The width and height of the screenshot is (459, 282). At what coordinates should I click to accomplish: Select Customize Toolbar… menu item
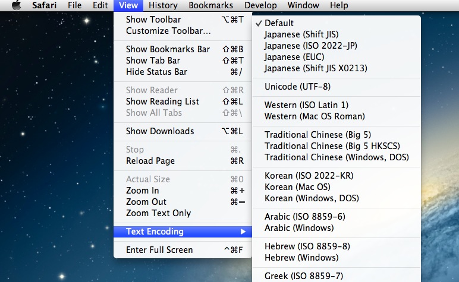click(183, 31)
